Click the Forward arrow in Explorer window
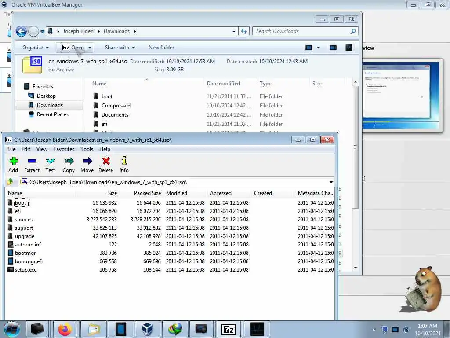This screenshot has width=450, height=338. pyautogui.click(x=33, y=31)
